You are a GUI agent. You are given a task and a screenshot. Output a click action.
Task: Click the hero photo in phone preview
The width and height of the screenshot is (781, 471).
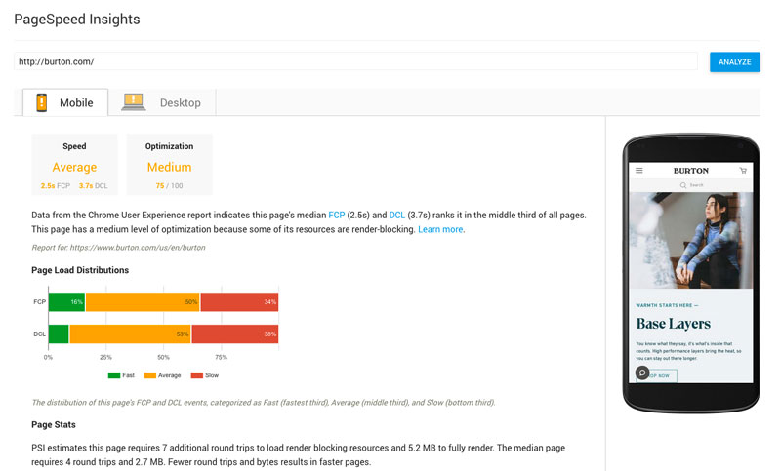(691, 239)
